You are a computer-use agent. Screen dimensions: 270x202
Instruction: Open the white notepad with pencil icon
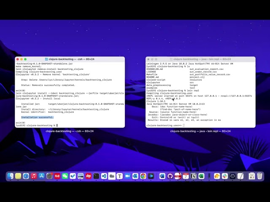pyautogui.click(x=240, y=176)
